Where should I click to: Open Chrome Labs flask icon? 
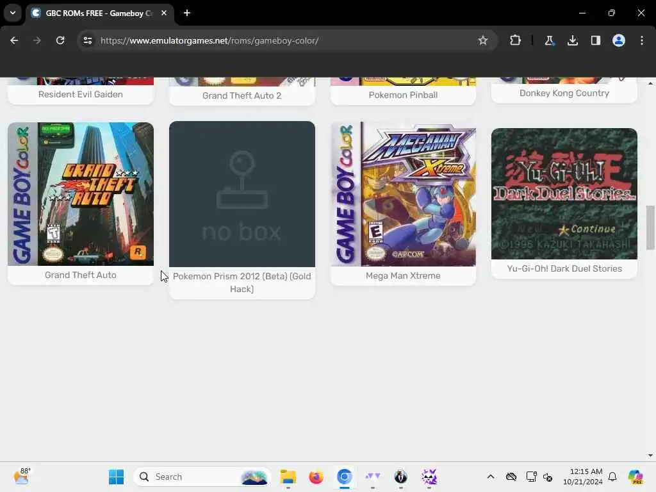(549, 40)
